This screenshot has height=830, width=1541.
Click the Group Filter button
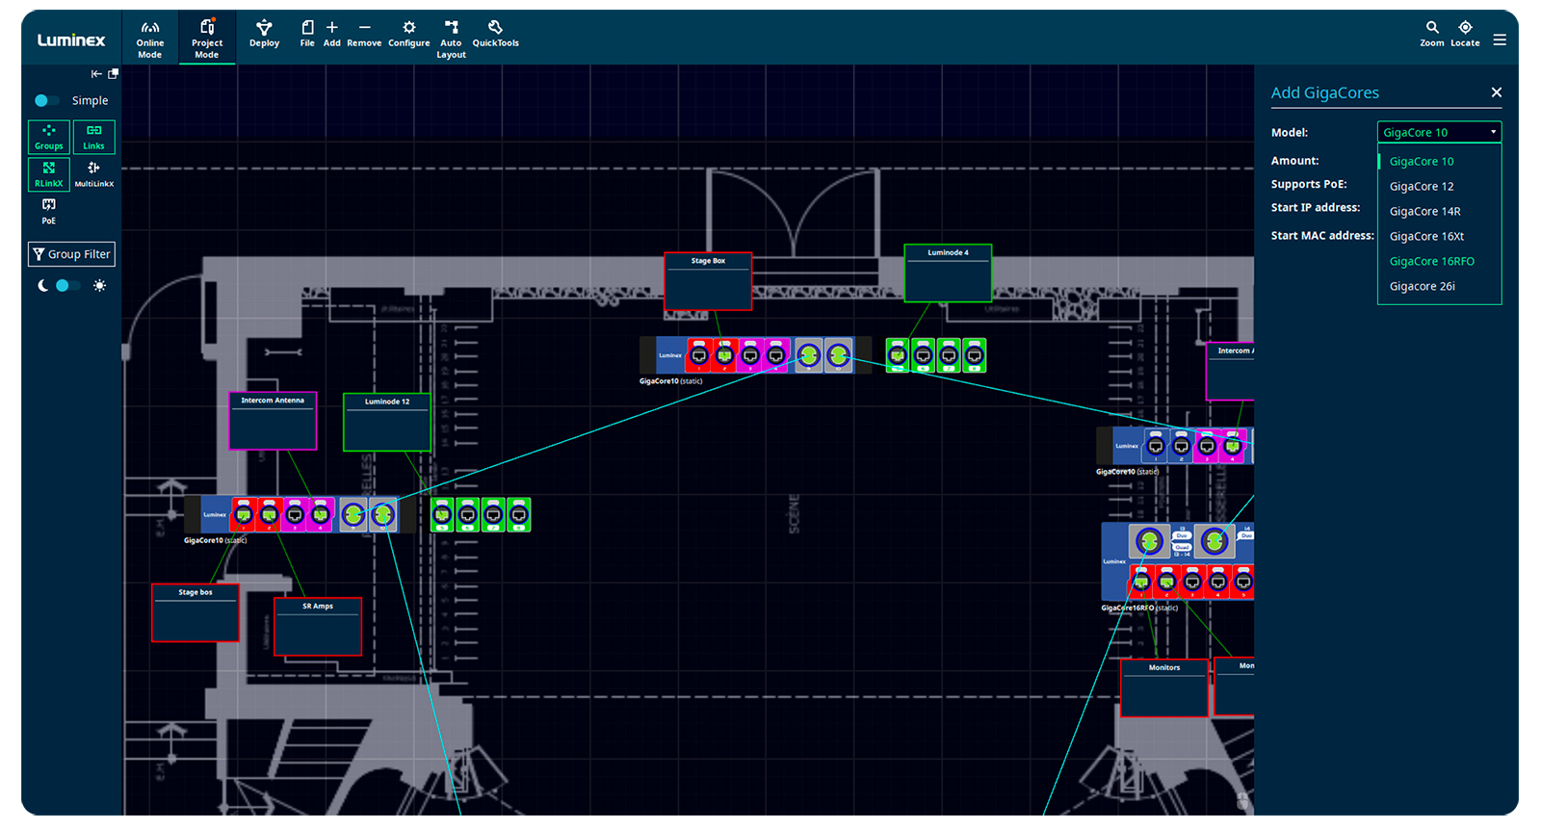72,254
